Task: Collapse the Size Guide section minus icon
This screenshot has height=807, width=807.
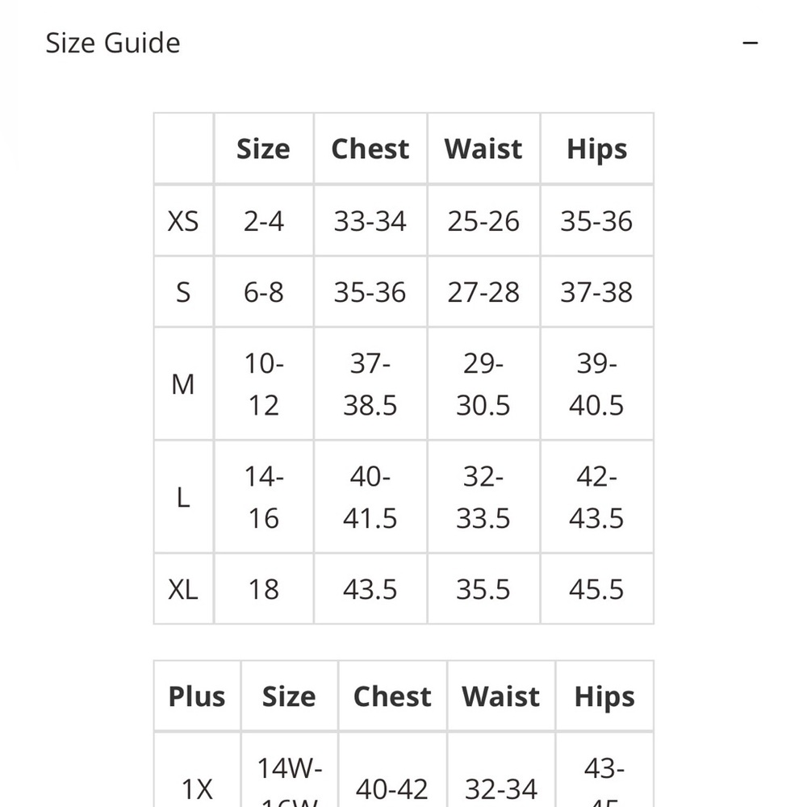Action: coord(750,43)
